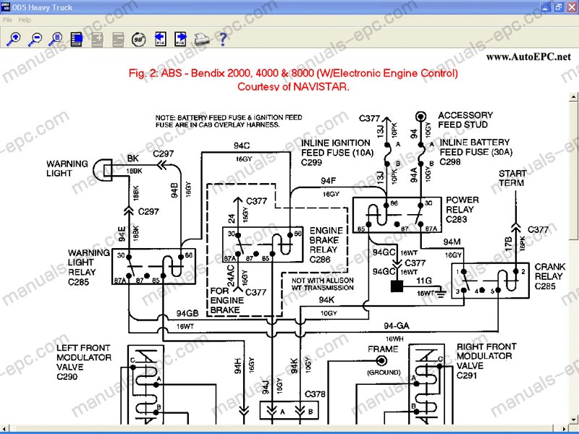Go to previous figure with left arrow icon
579x434 pixels.
tap(160, 39)
